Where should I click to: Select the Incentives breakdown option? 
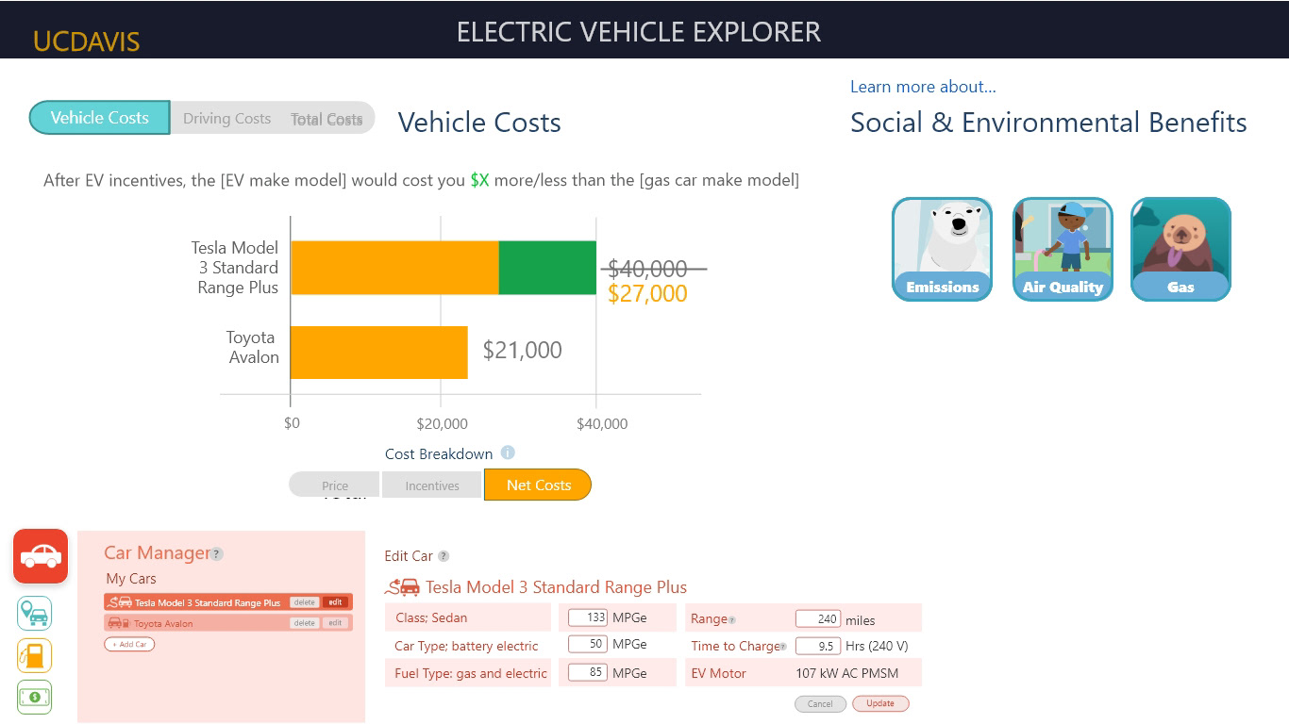[432, 485]
